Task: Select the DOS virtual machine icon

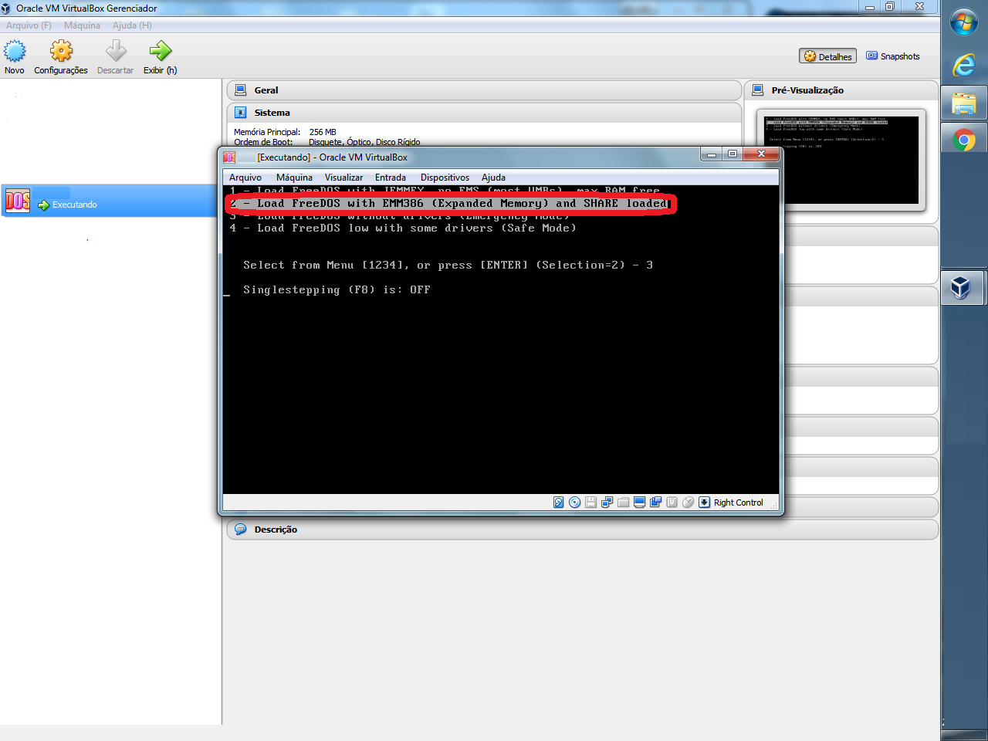Action: click(x=18, y=201)
